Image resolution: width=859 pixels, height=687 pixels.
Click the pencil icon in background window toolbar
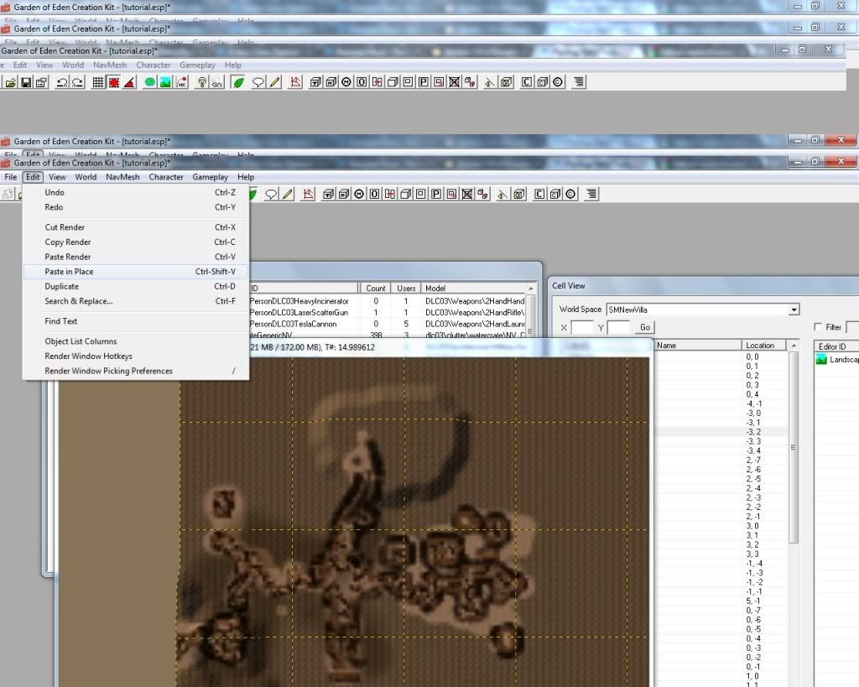point(274,82)
